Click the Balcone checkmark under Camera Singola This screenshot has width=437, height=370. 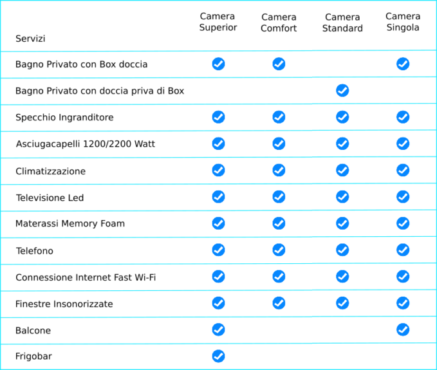pyautogui.click(x=403, y=329)
